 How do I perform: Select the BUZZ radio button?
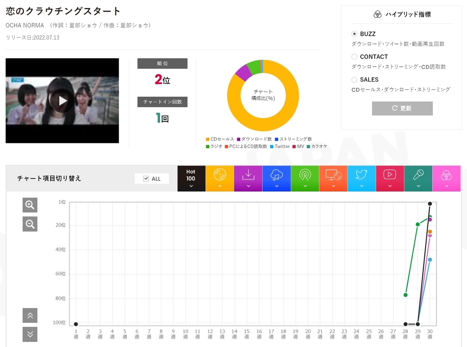(x=354, y=34)
